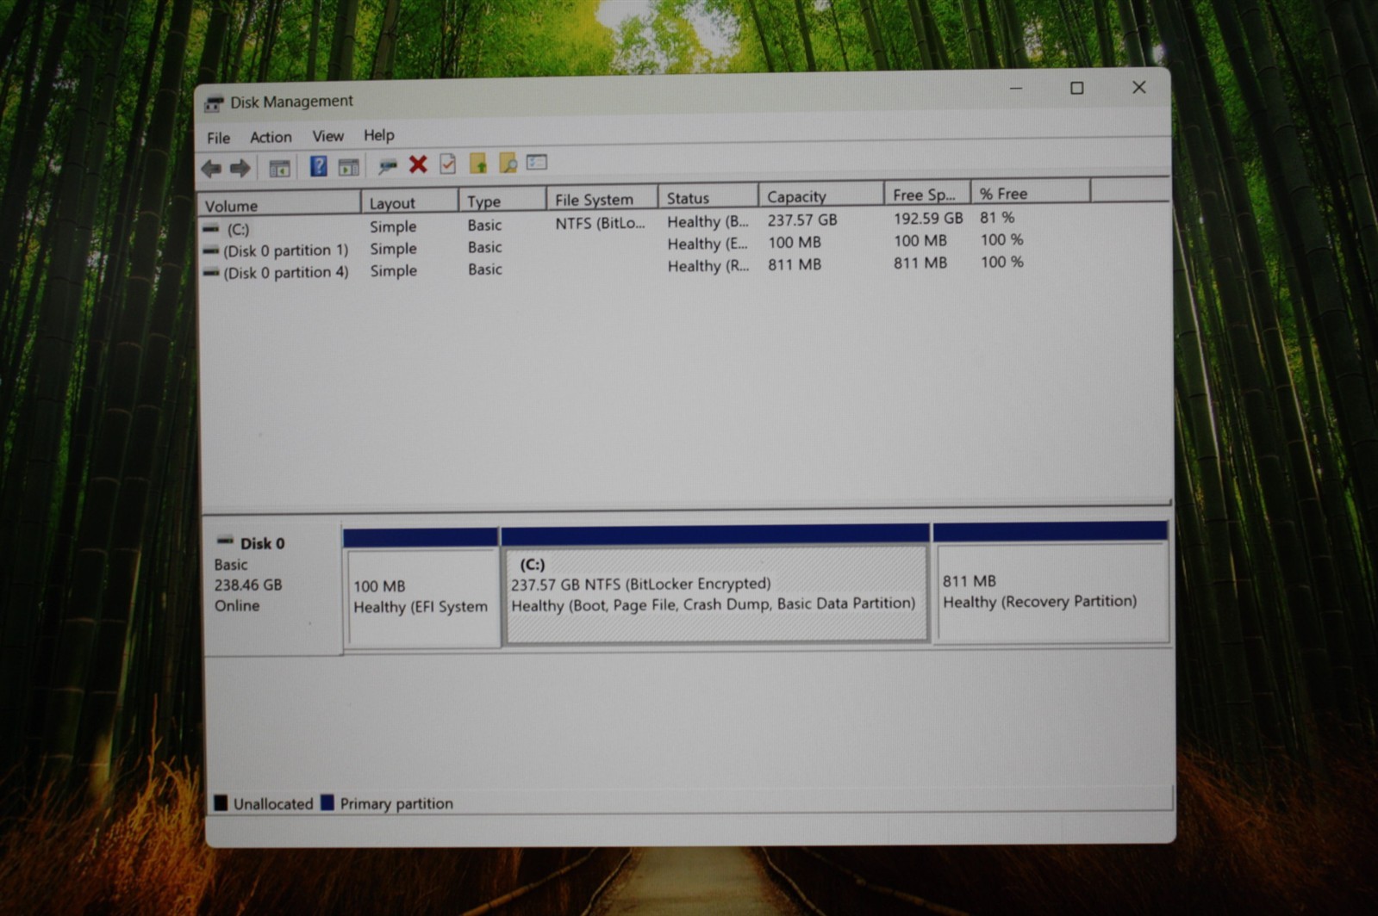Click drive icon beside Disk 0 partition 4

(x=211, y=273)
